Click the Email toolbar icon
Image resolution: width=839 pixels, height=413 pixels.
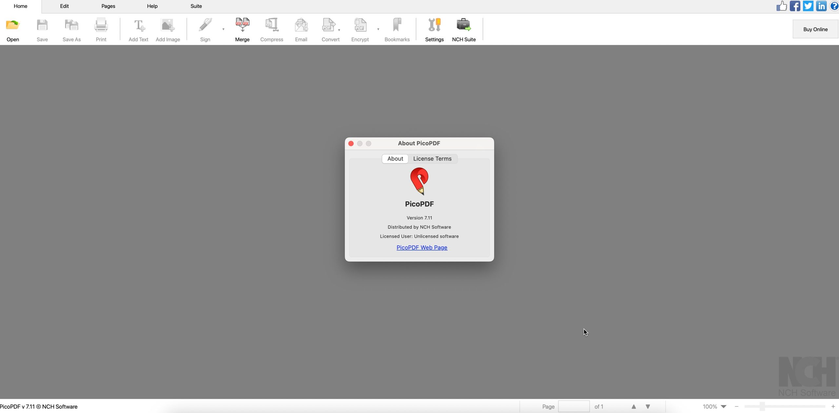pos(301,25)
